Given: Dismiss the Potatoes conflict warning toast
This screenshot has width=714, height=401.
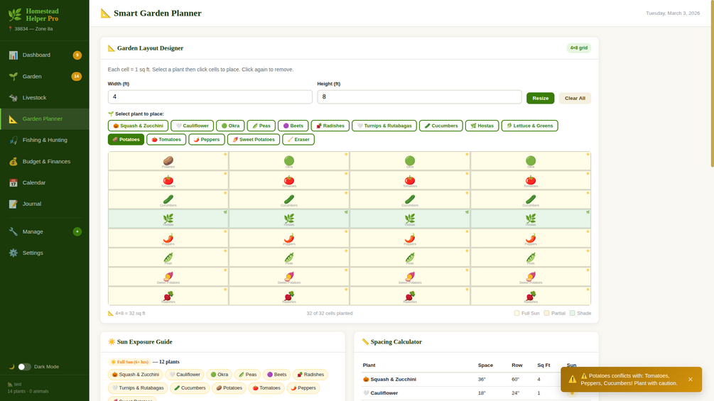Looking at the screenshot, I should [690, 380].
